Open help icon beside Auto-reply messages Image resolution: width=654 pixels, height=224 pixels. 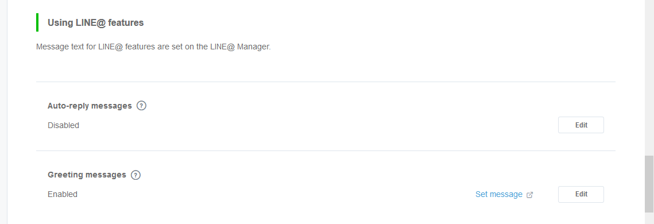(x=142, y=106)
